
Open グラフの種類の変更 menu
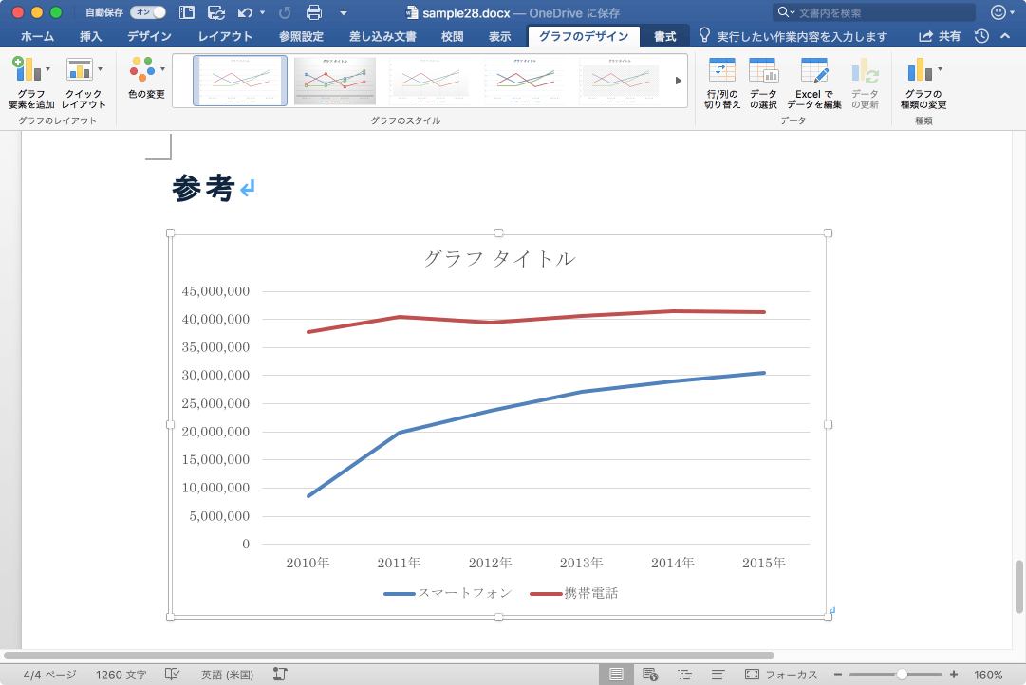click(x=923, y=83)
